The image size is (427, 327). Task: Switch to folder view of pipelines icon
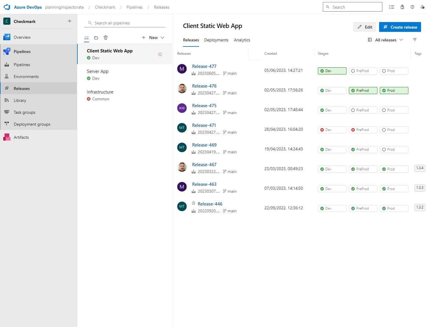tap(96, 38)
